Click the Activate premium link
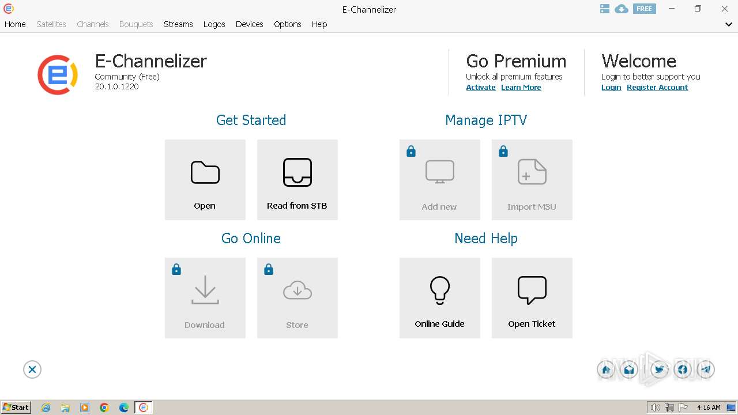738x415 pixels. pyautogui.click(x=481, y=88)
